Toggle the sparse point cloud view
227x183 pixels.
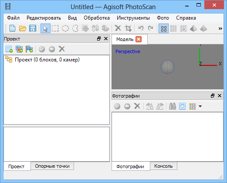(x=163, y=28)
